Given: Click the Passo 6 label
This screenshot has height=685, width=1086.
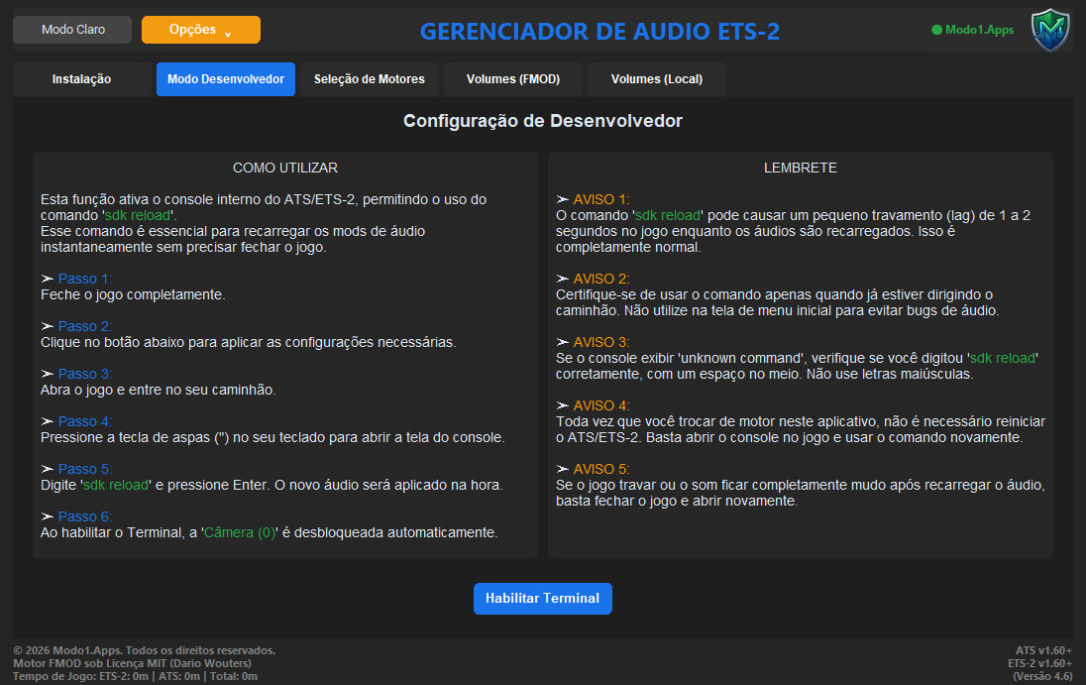Looking at the screenshot, I should [84, 516].
